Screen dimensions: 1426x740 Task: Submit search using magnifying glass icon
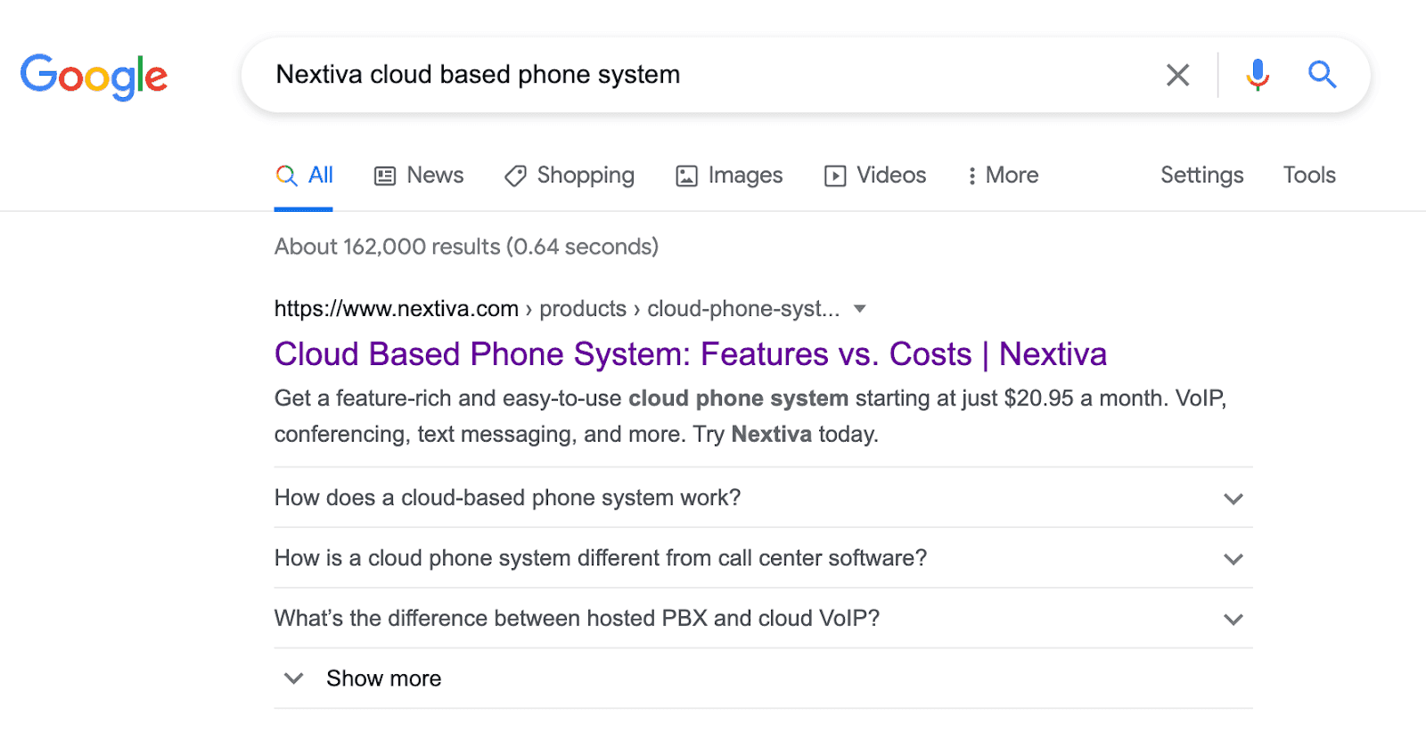[x=1323, y=75]
